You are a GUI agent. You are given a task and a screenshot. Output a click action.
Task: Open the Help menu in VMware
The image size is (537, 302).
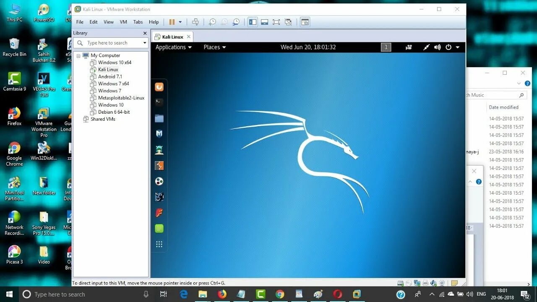(154, 22)
